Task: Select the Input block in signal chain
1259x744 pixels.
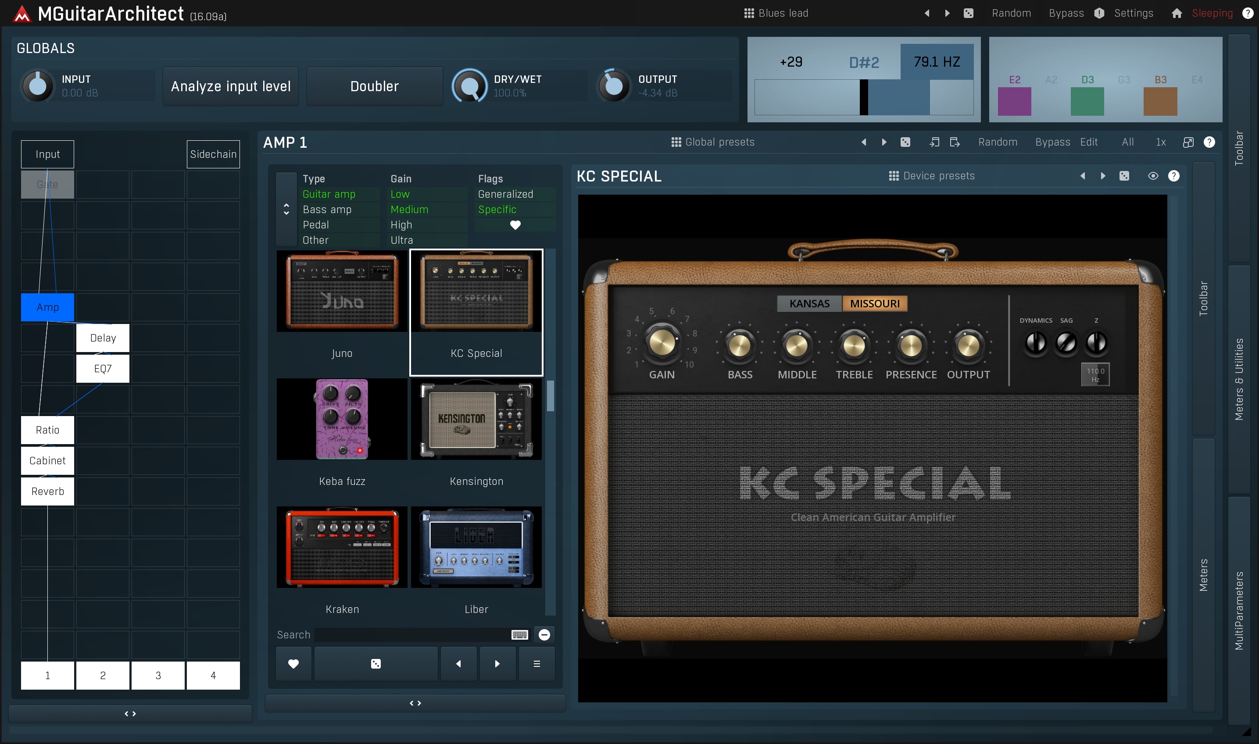Action: point(48,154)
